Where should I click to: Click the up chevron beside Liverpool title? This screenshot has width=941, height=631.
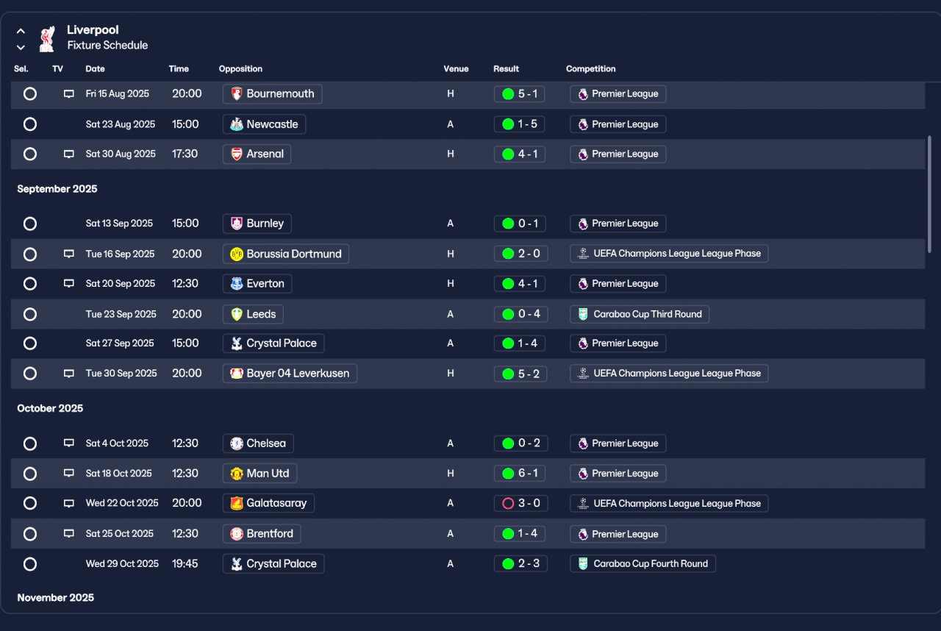pyautogui.click(x=21, y=32)
